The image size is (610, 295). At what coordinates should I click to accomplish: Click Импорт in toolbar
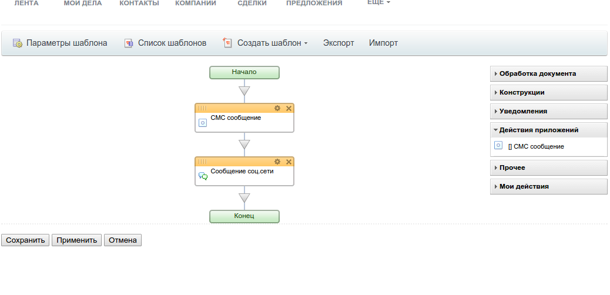click(384, 43)
